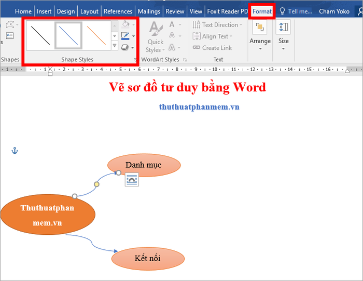Click the Align Text button
The height and width of the screenshot is (281, 363).
212,36
